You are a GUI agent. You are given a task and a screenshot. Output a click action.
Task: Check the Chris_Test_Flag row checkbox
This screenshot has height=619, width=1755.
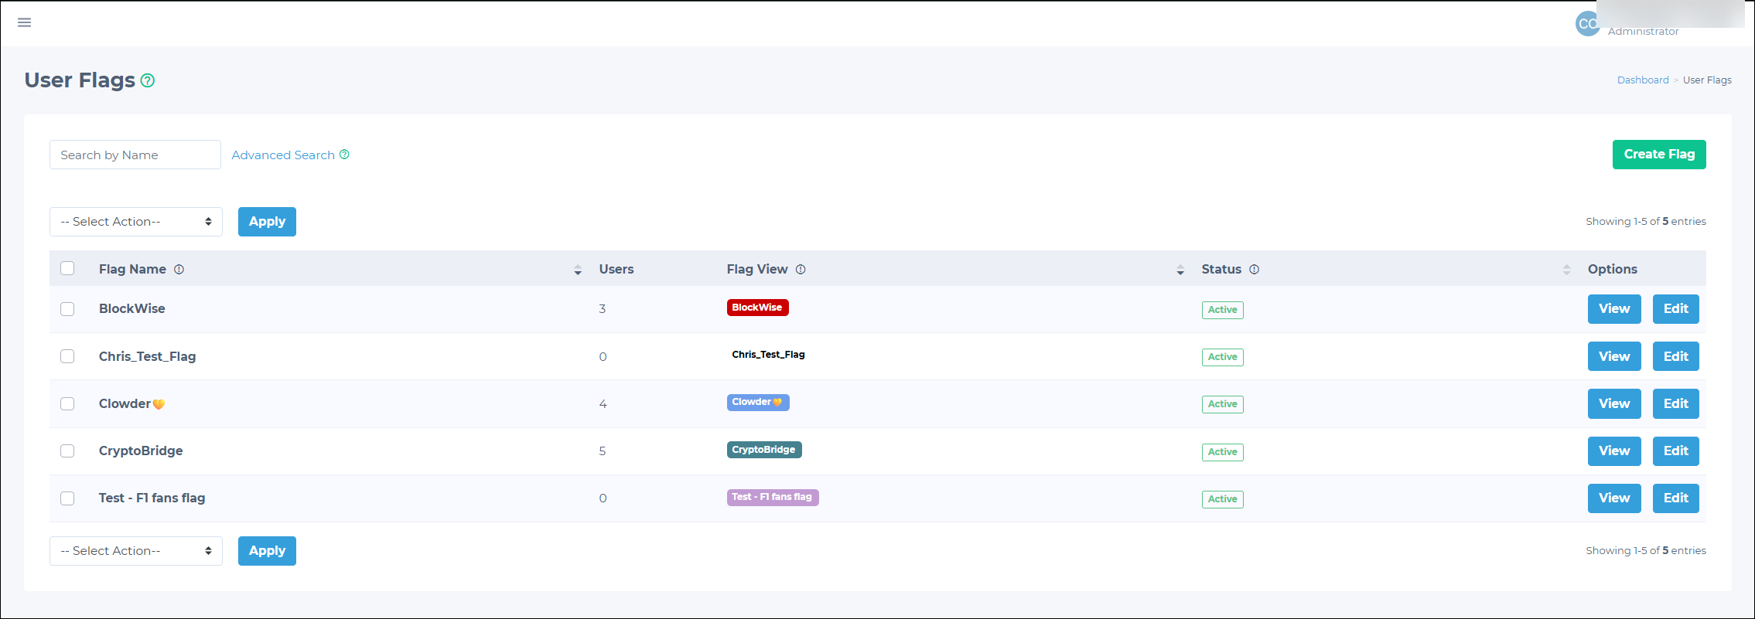(x=67, y=356)
